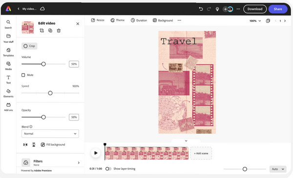
Task: Open the user profile avatar
Action: click(230, 9)
